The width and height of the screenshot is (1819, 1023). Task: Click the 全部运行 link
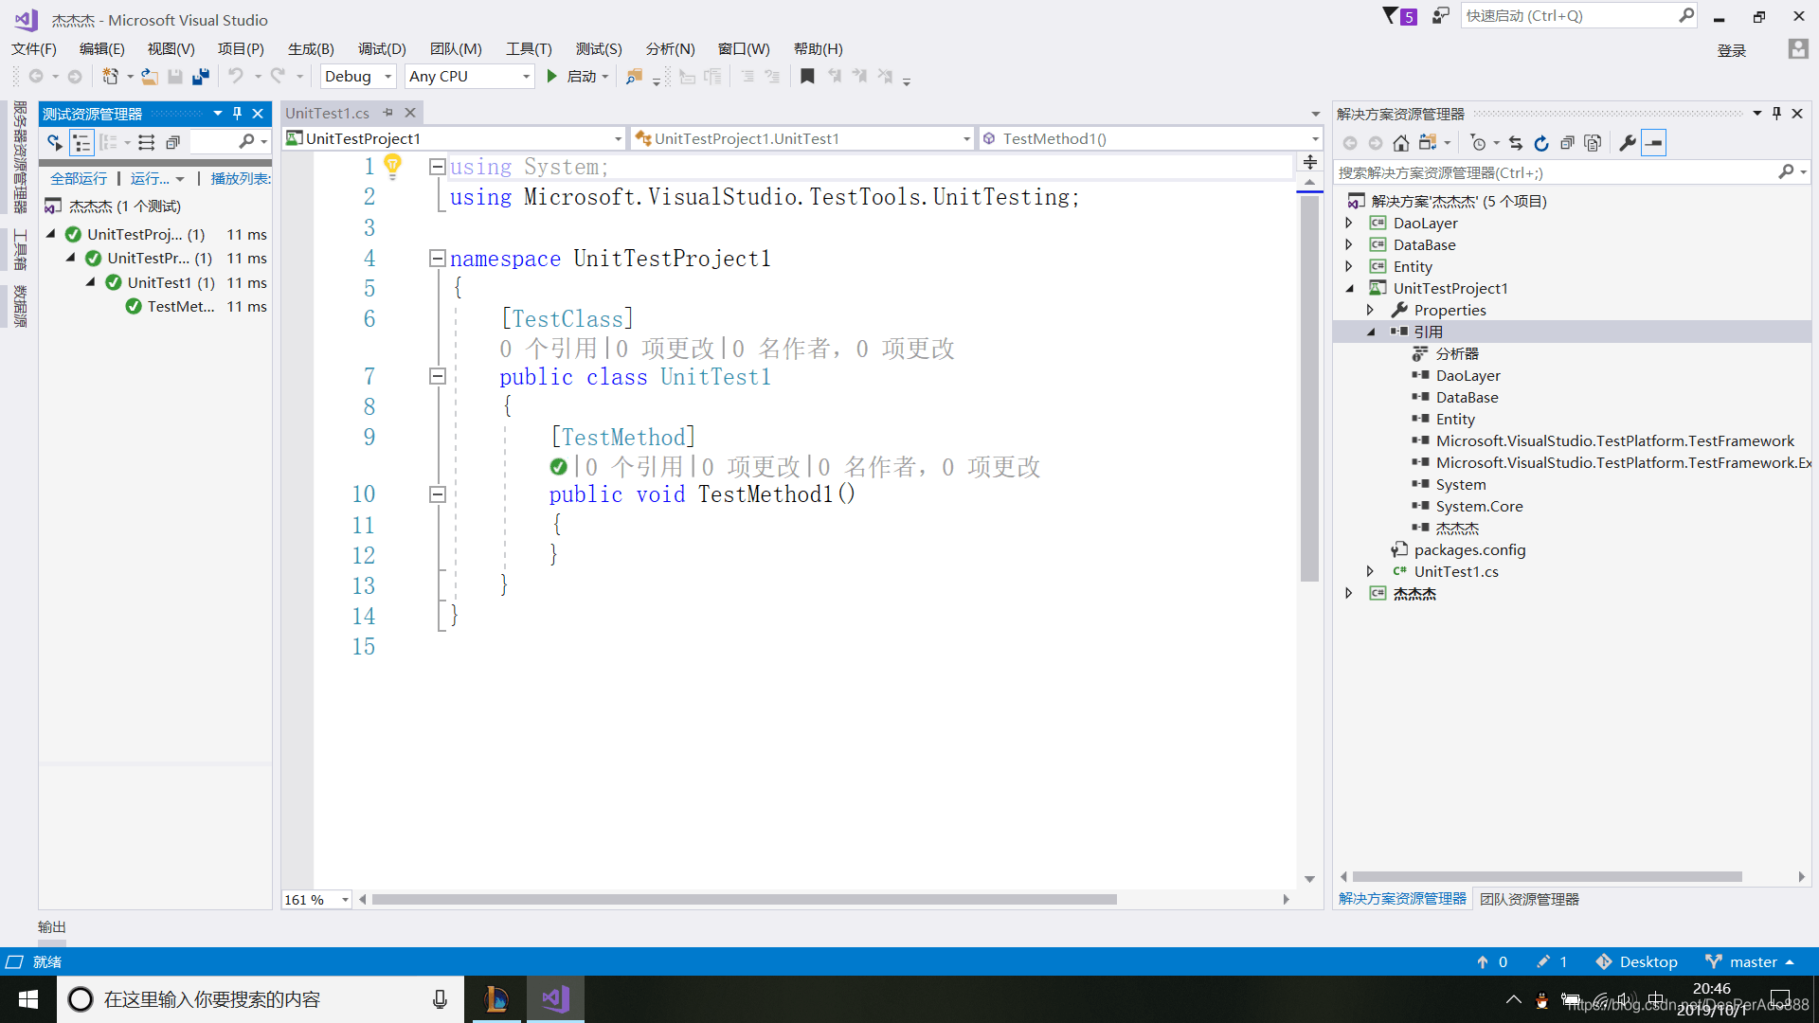79,178
